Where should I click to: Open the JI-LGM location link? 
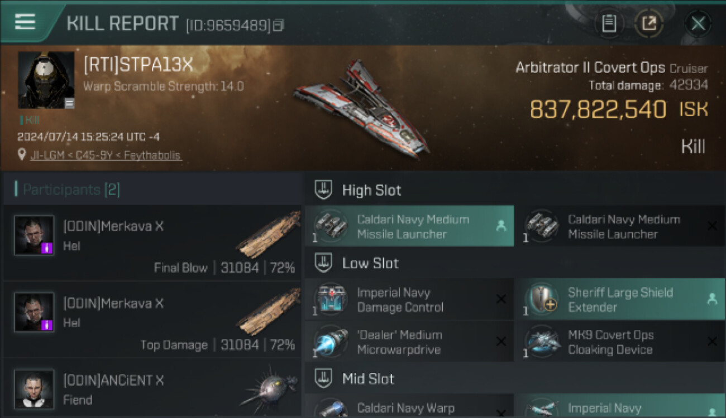106,155
